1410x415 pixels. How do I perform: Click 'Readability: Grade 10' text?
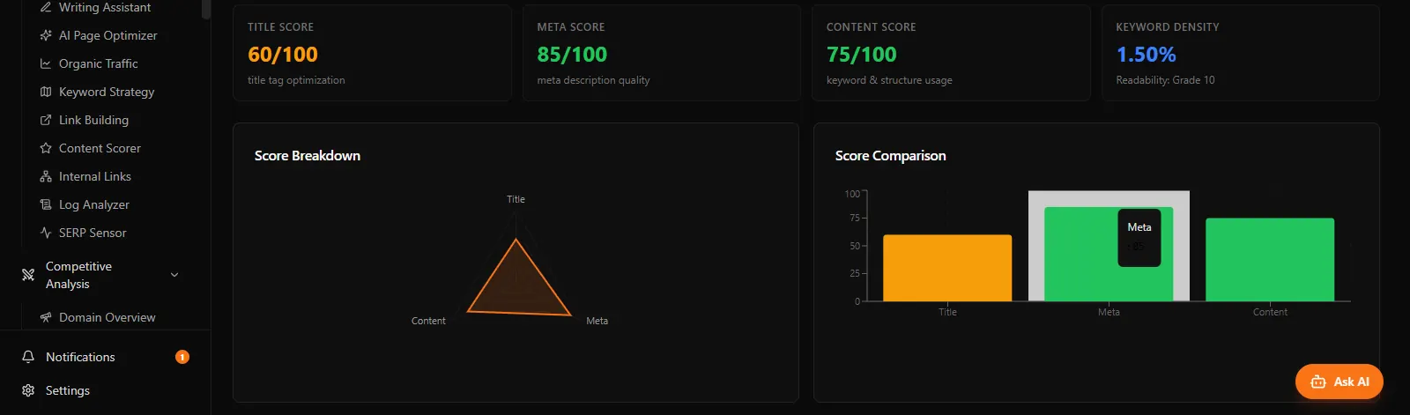1165,80
